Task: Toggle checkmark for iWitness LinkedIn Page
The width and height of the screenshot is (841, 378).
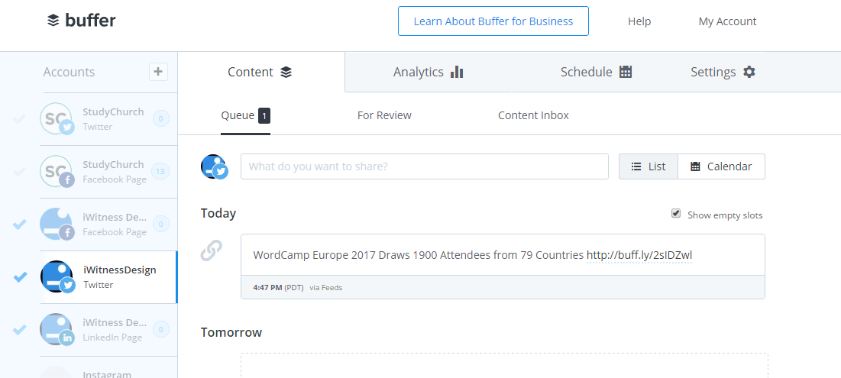Action: (x=20, y=329)
